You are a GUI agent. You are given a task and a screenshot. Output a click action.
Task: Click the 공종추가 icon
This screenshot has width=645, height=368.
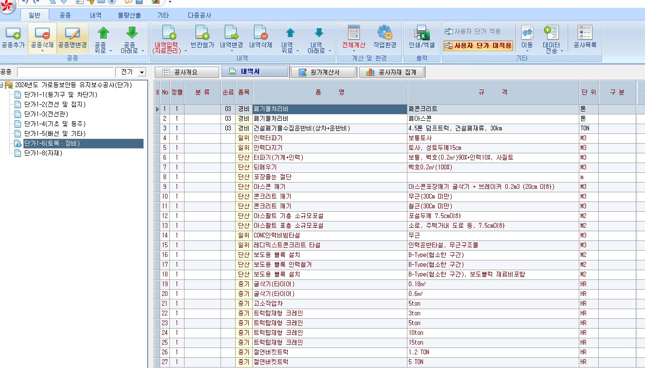pyautogui.click(x=13, y=34)
